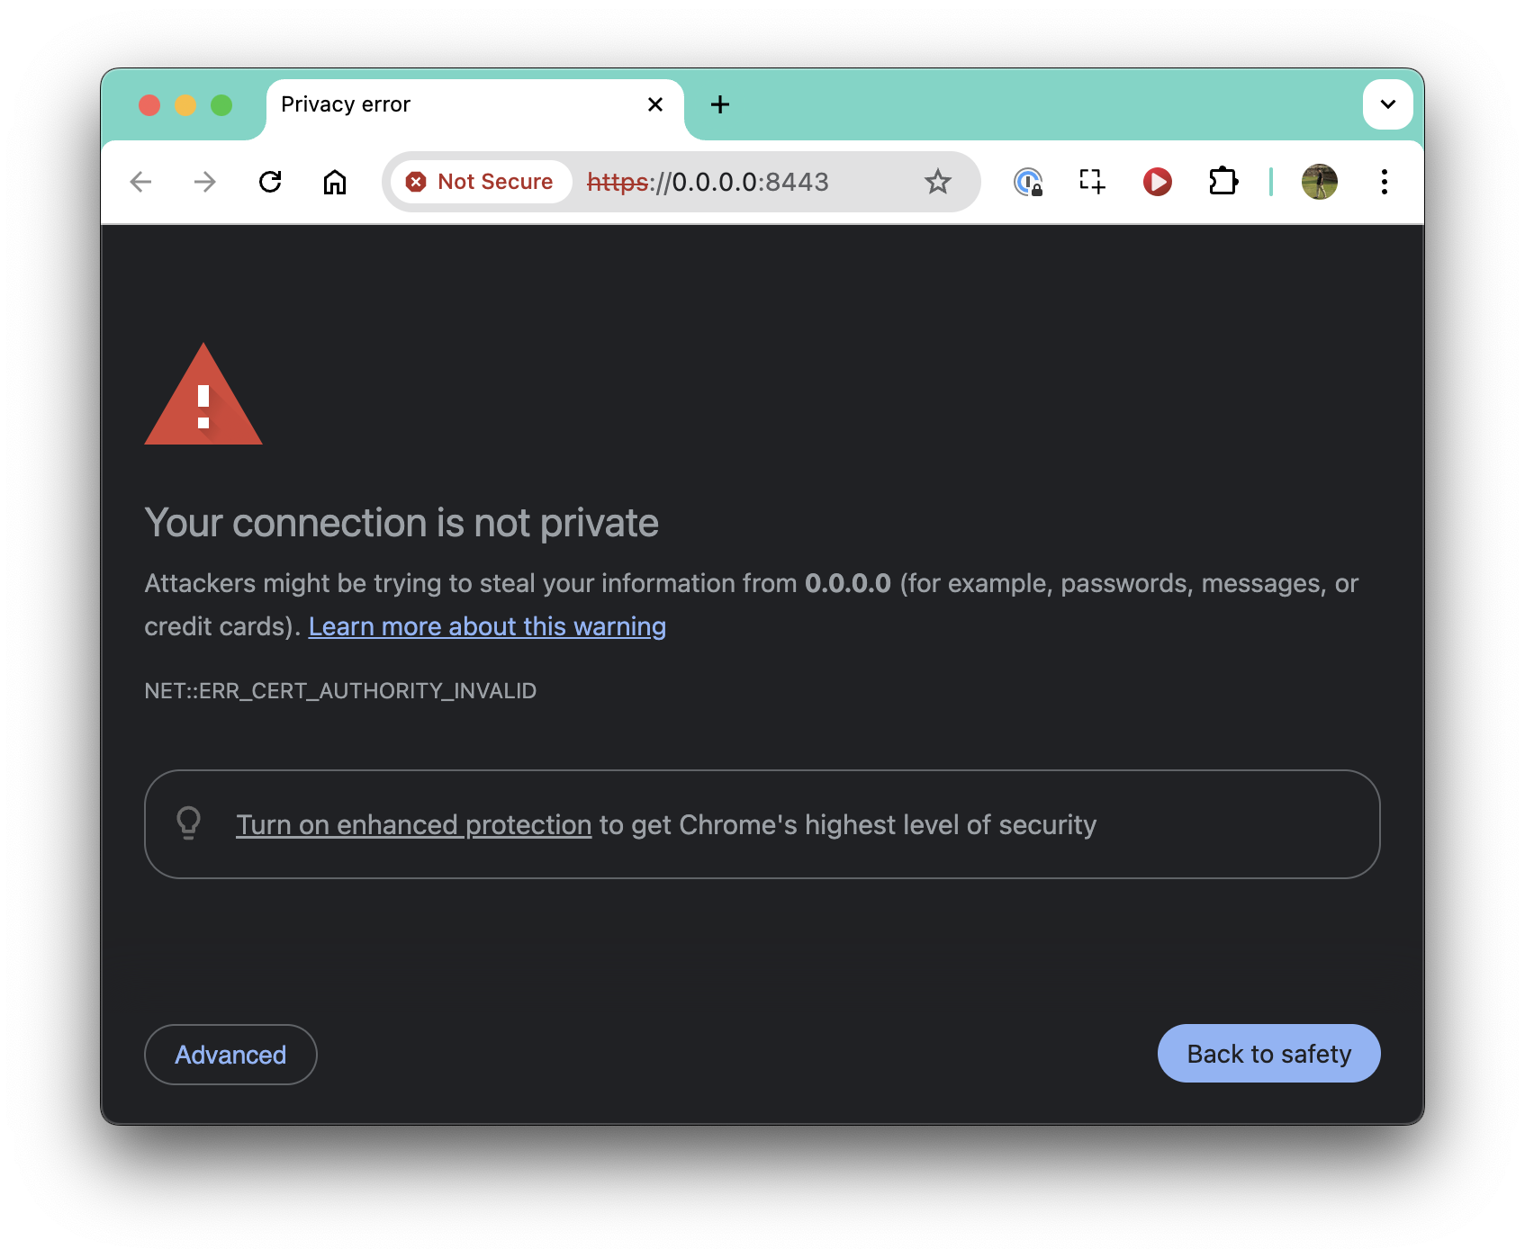1525x1258 pixels.
Task: Expand the tab search chevron dropdown
Action: (1388, 104)
